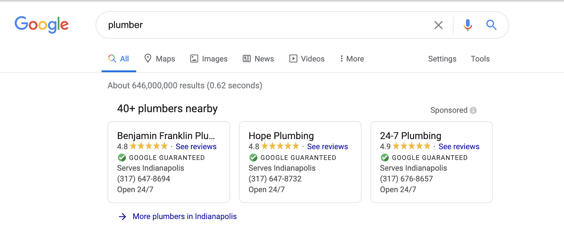Open See reviews for 24-7 Plumbing
The width and height of the screenshot is (564, 225).
(459, 146)
